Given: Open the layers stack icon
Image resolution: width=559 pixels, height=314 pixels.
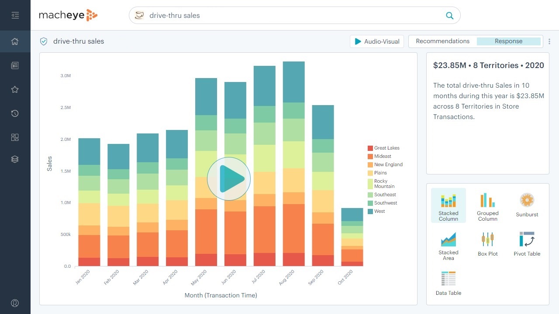Looking at the screenshot, I should pos(15,160).
